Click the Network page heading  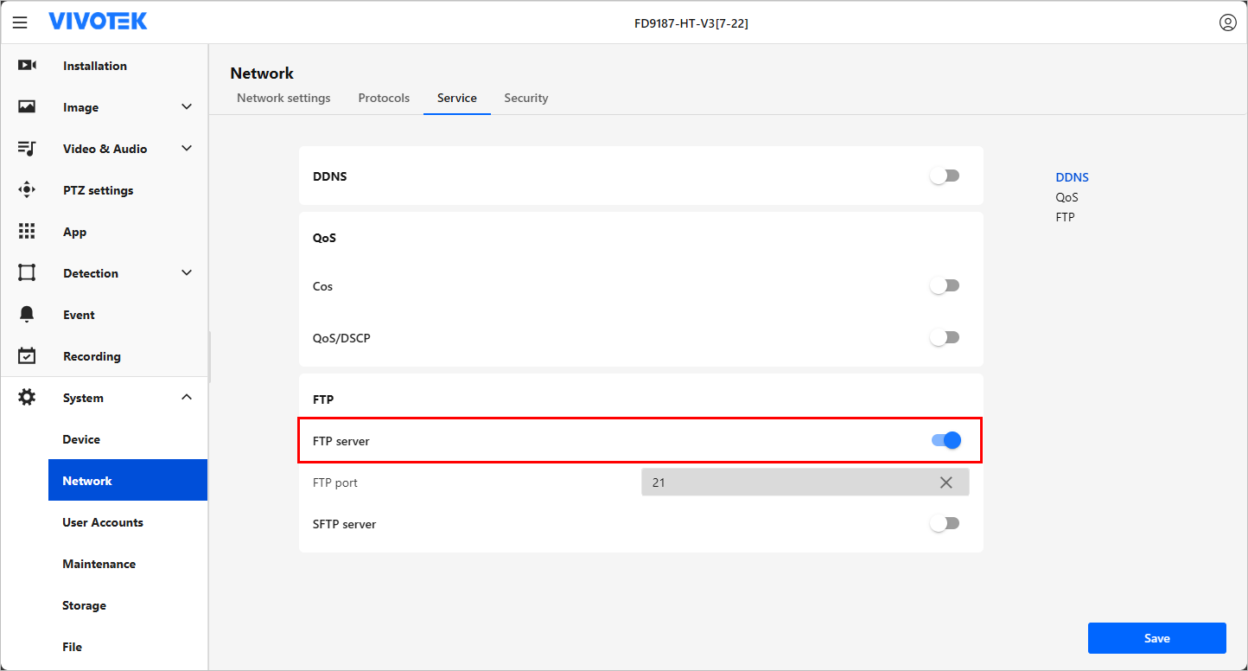[x=262, y=73]
